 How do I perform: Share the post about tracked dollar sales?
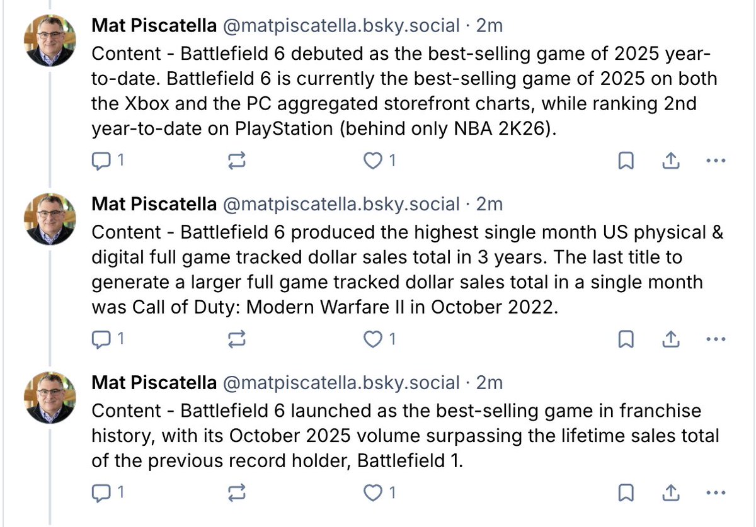671,340
